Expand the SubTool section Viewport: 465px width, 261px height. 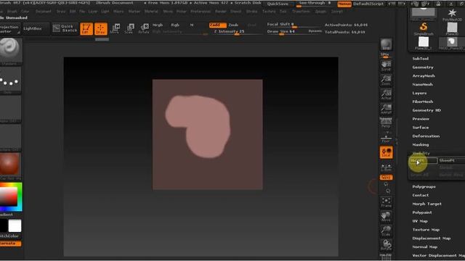pyautogui.click(x=421, y=59)
